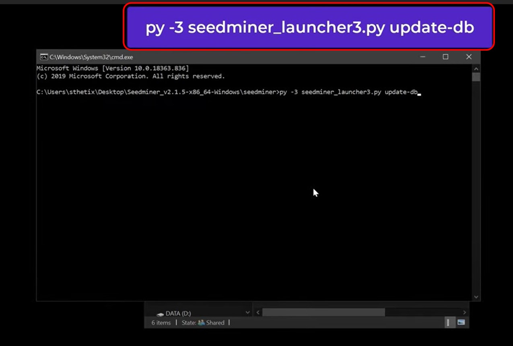Image resolution: width=513 pixels, height=346 pixels.
Task: Click the Shared people status icon
Action: pos(201,323)
